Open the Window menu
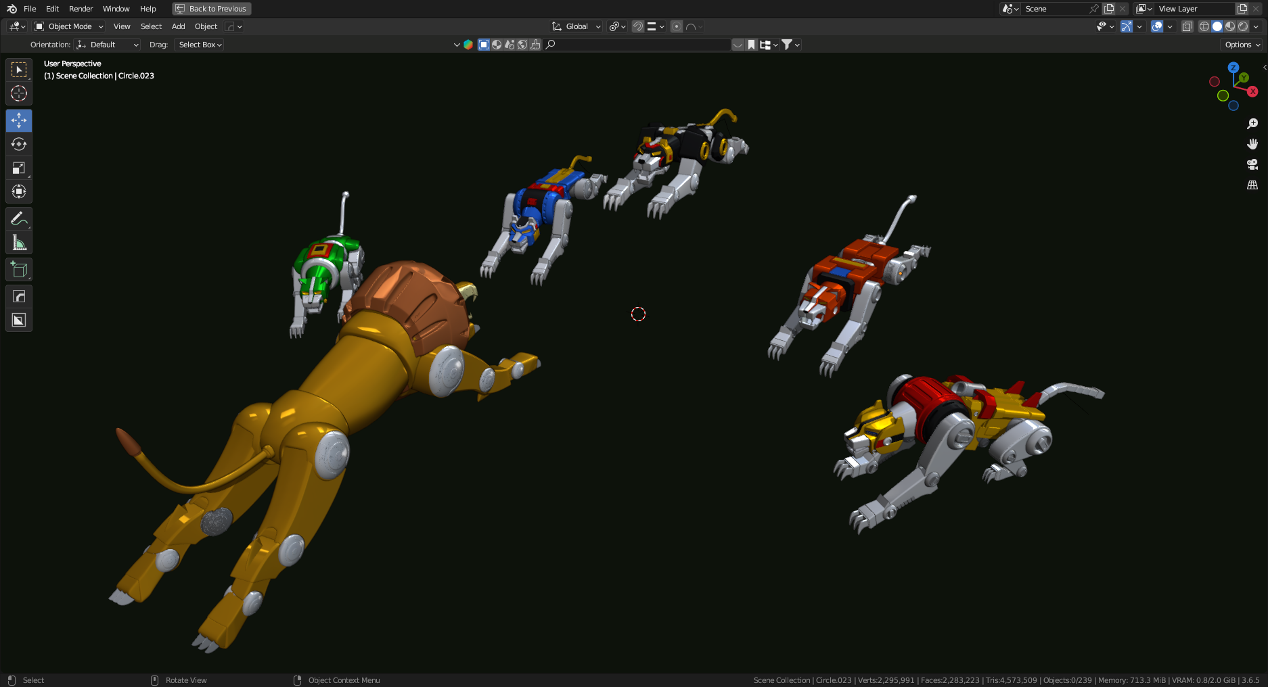The image size is (1268, 687). click(116, 9)
